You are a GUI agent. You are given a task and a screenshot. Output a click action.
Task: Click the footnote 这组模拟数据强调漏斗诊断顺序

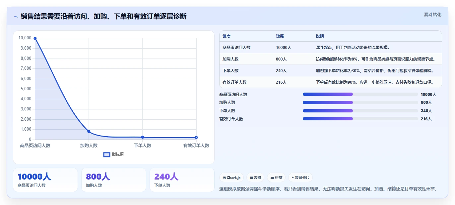(x=328, y=189)
